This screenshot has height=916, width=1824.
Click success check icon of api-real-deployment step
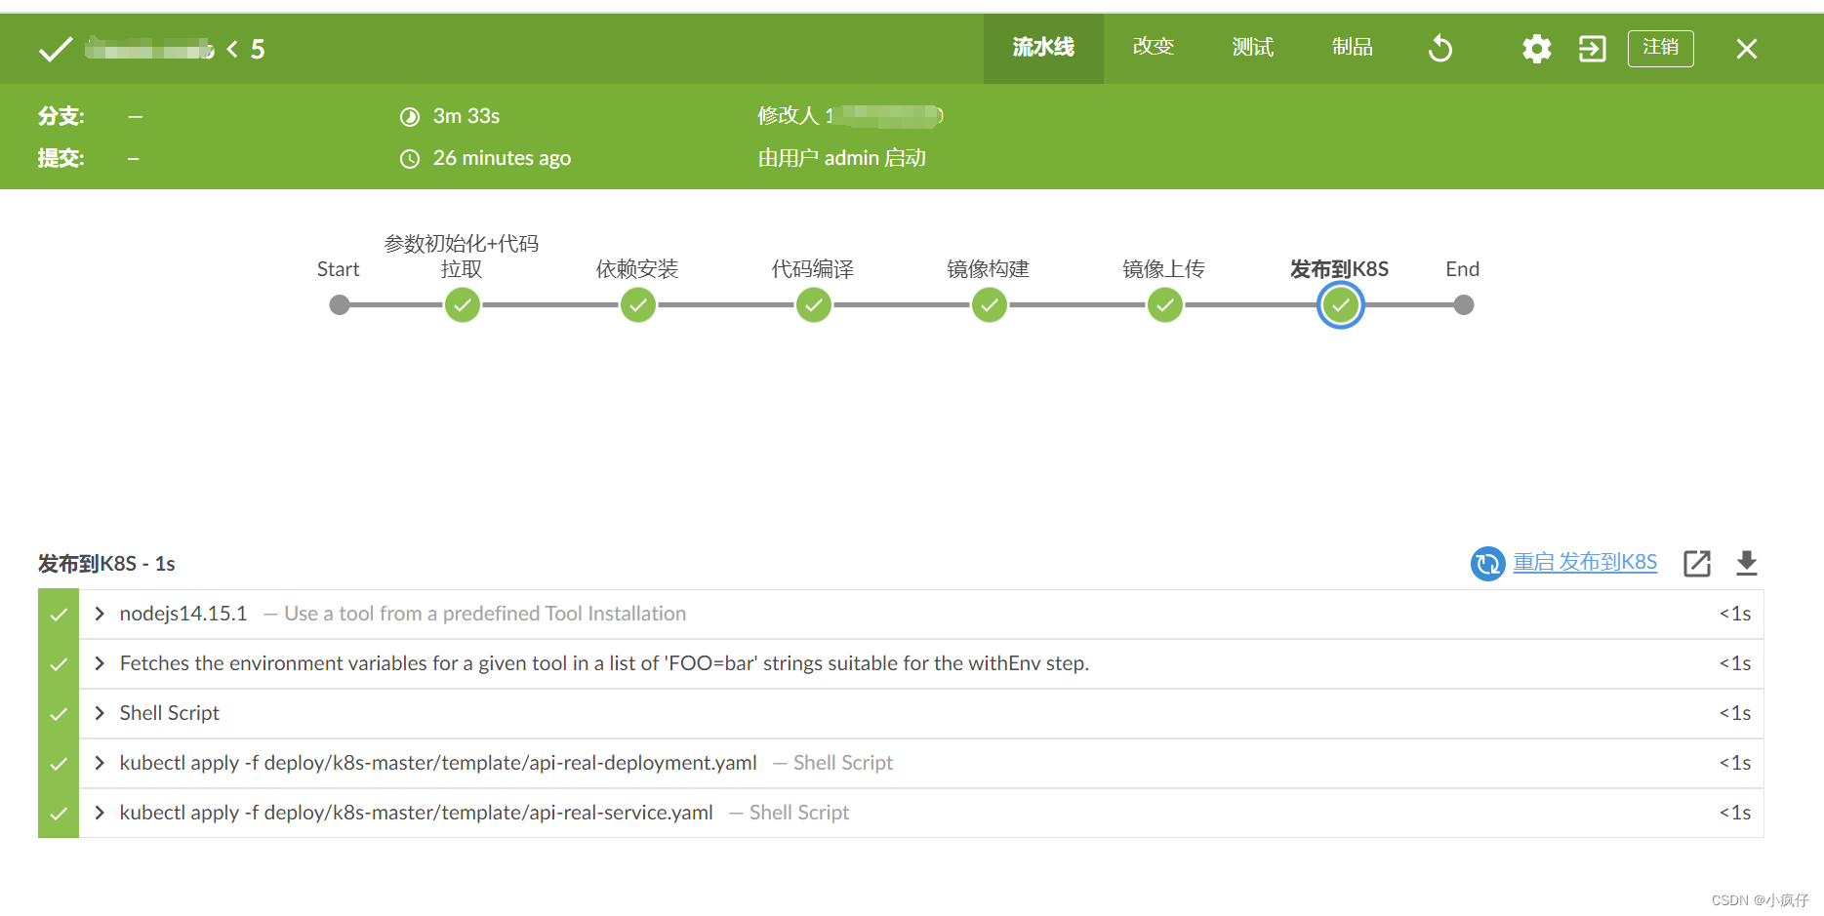coord(59,764)
